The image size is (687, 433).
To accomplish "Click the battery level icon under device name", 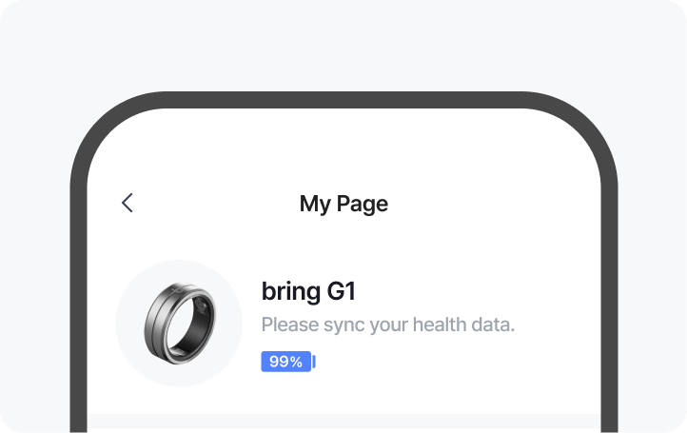I will [287, 362].
